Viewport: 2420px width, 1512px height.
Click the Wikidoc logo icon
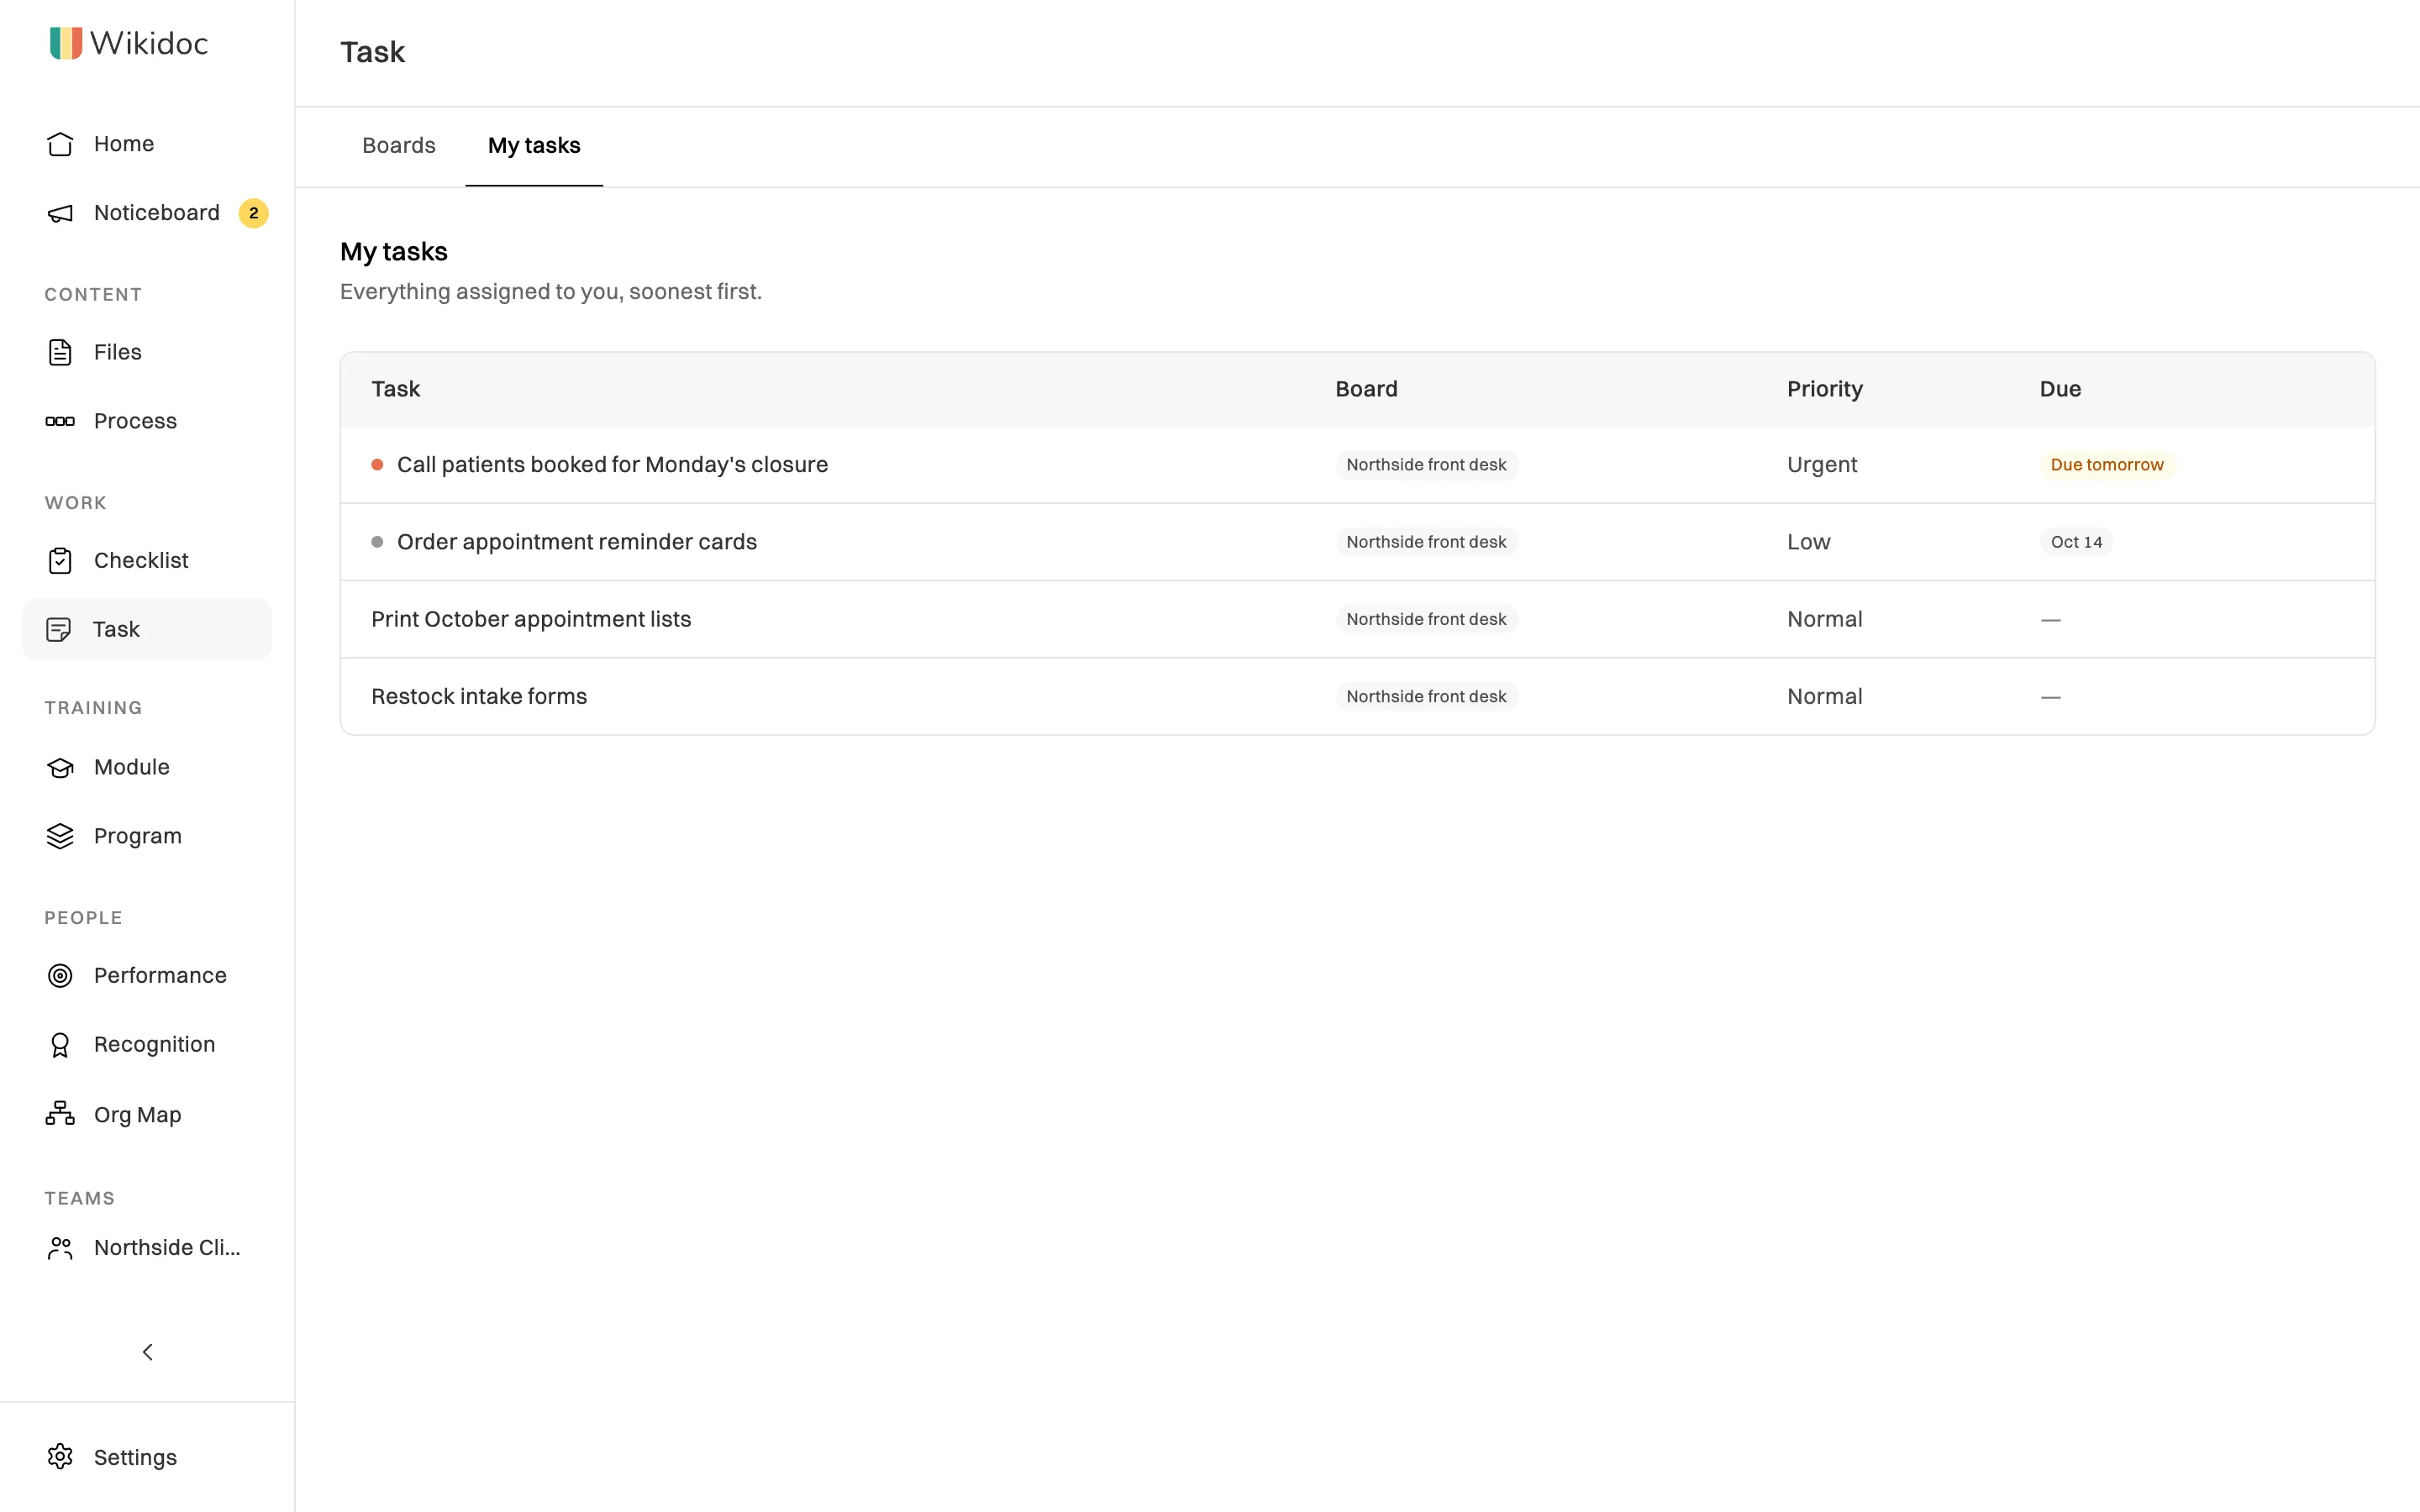coord(66,43)
